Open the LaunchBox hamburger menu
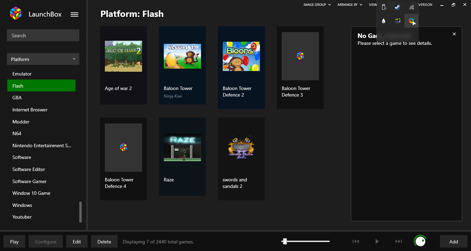Screen dimensions: 471x251 tap(74, 14)
